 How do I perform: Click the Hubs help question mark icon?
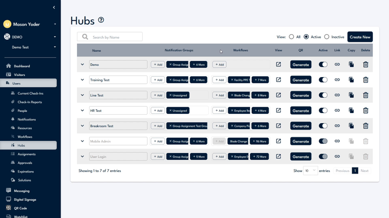point(101,20)
